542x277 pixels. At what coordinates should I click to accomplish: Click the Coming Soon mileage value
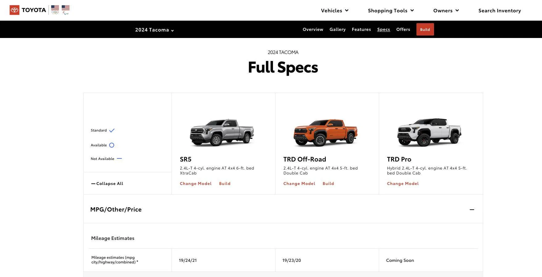pos(400,260)
